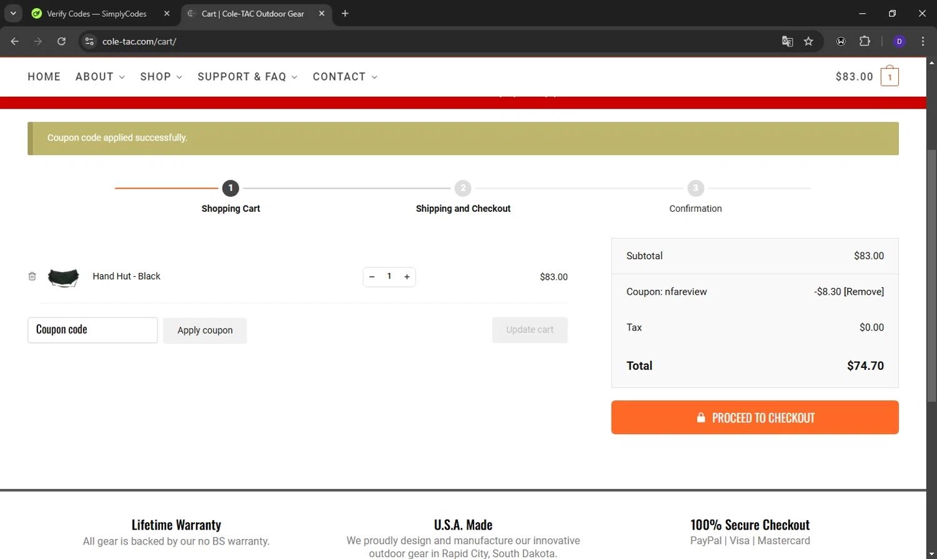Open Hand Hut - Black product link

tap(126, 276)
